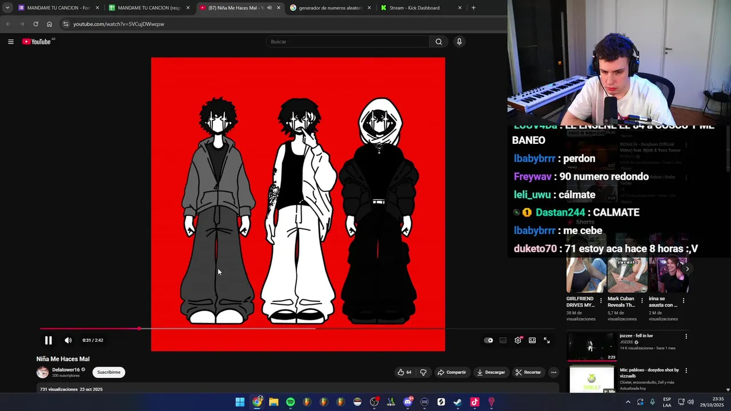Image resolution: width=731 pixels, height=411 pixels.
Task: Go to YouTube home via logo
Action: [37, 42]
